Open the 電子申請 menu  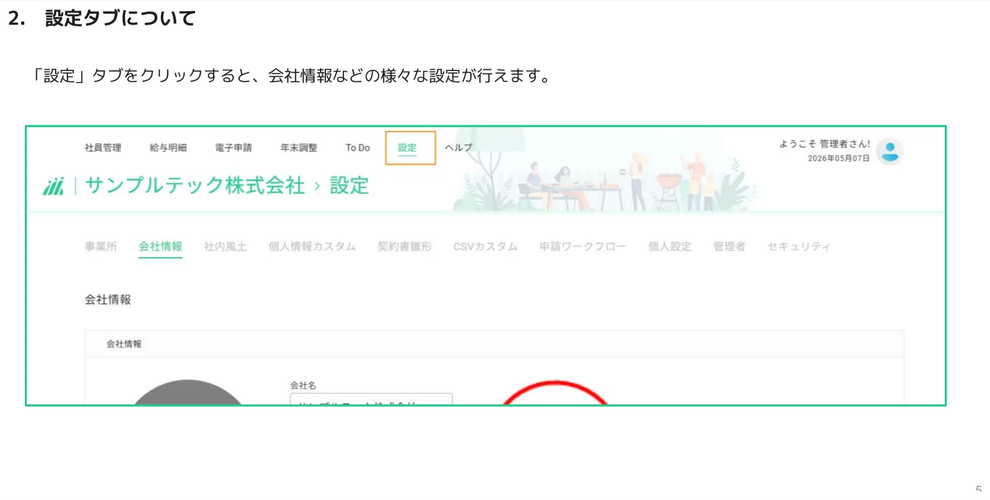[x=233, y=148]
